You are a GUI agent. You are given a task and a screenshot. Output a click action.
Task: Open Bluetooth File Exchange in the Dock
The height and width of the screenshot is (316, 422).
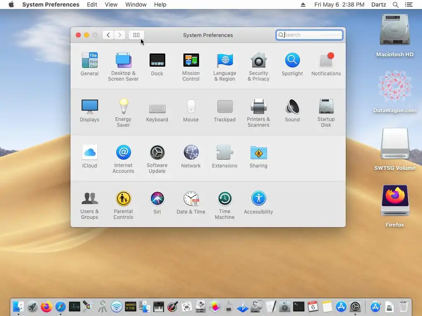(242, 306)
